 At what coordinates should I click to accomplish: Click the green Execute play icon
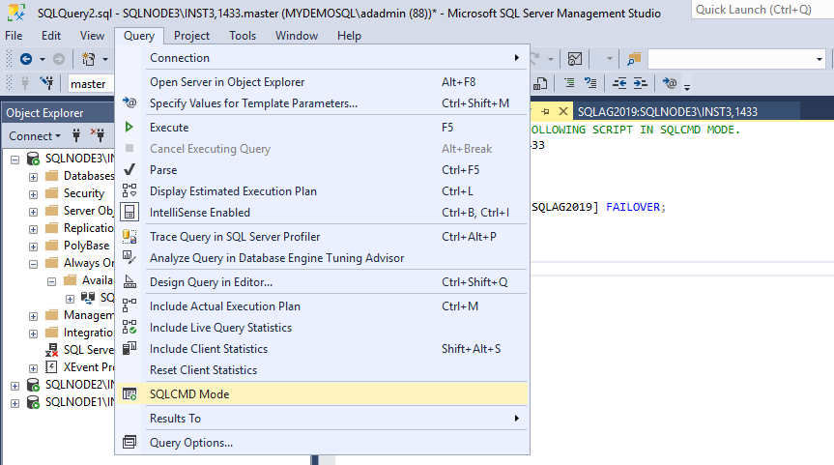129,128
